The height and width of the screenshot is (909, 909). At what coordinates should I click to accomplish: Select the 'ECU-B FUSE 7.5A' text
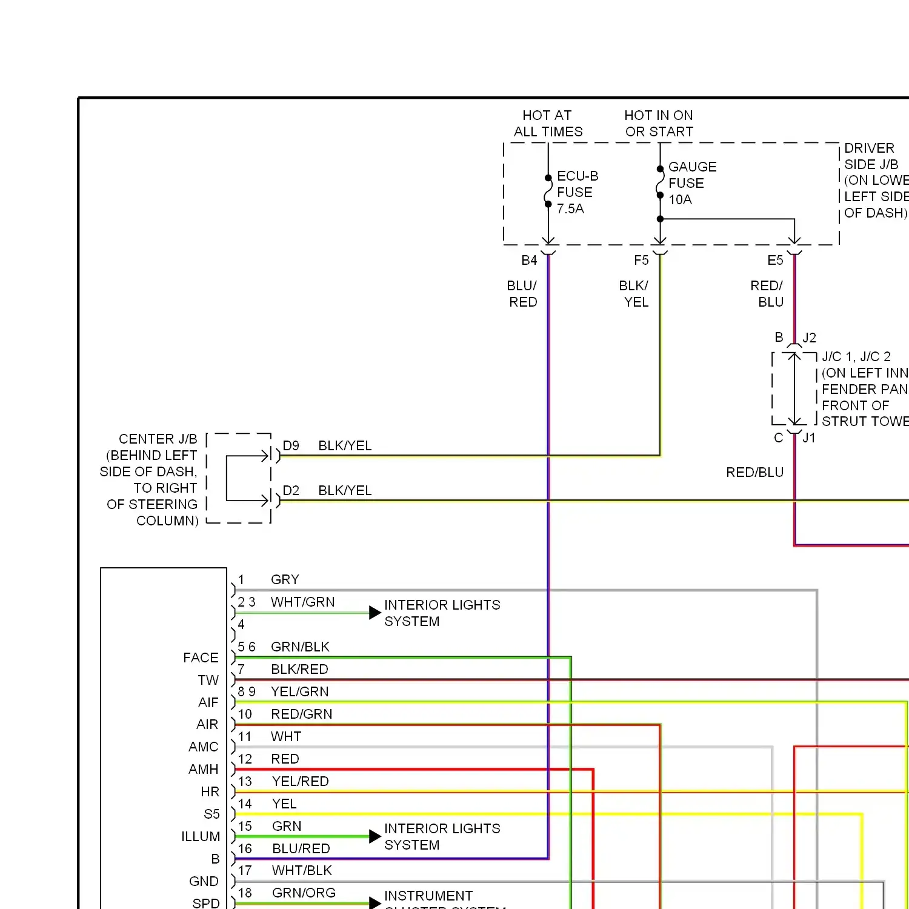[x=578, y=192]
